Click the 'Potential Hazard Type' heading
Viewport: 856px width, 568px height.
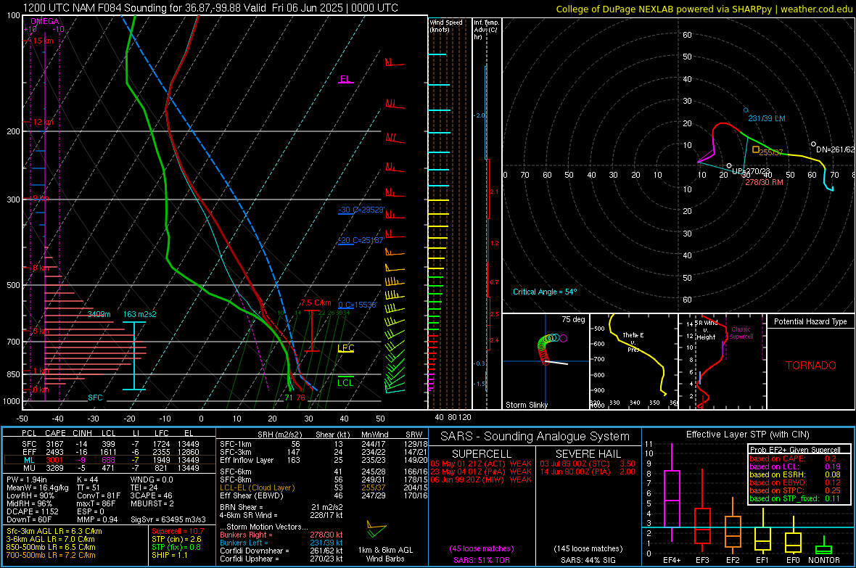[x=810, y=321]
